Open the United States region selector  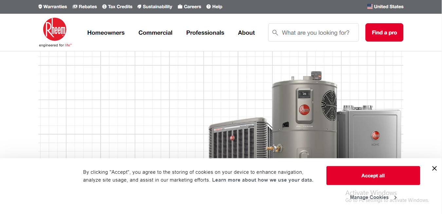click(385, 7)
